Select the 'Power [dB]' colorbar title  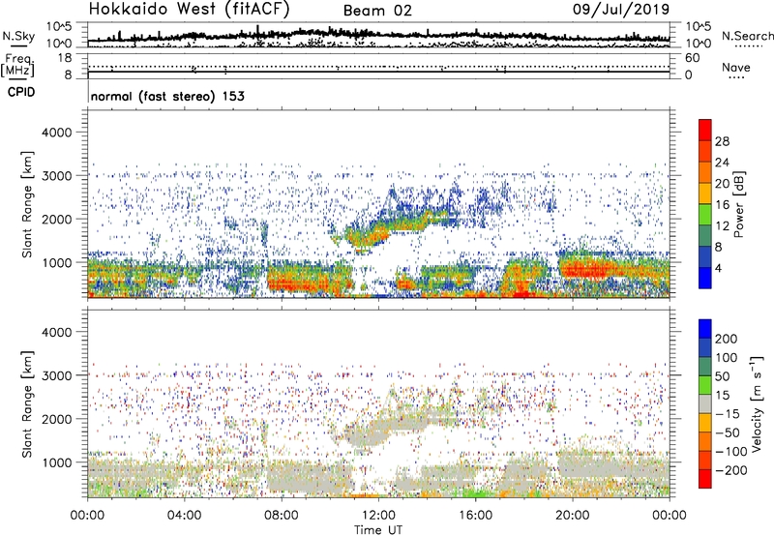click(x=738, y=204)
